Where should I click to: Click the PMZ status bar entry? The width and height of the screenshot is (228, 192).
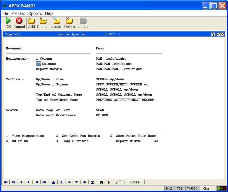[x=169, y=189]
